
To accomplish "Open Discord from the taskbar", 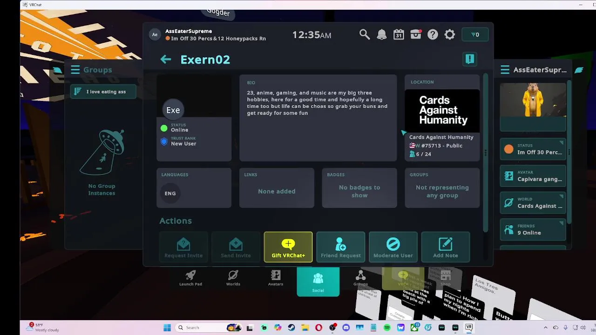I will (346, 328).
